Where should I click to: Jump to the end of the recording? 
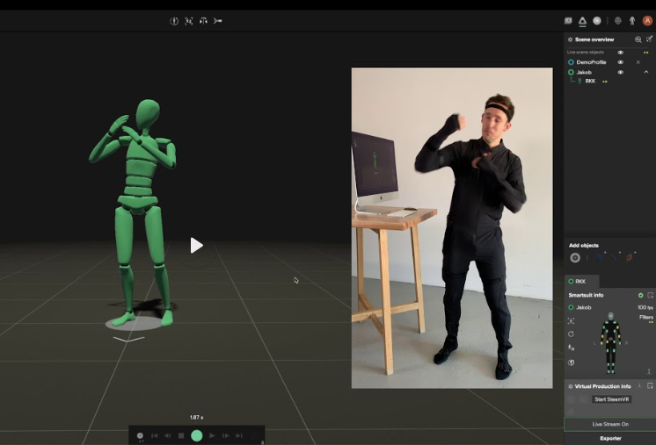(239, 436)
